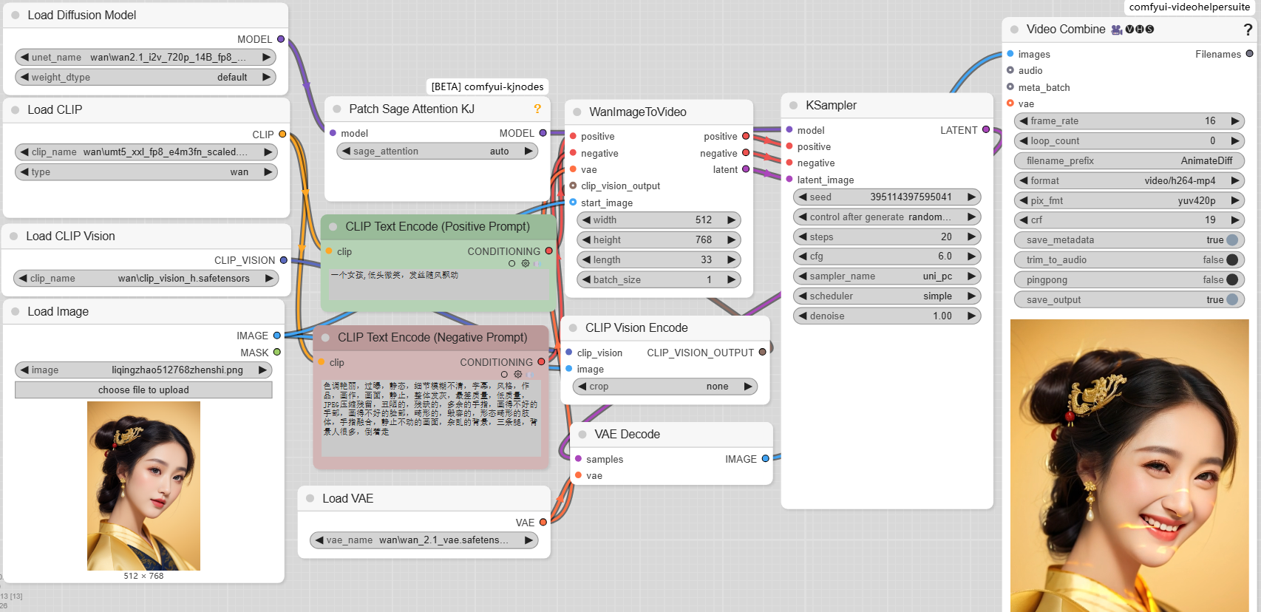Collapse the KSampler node via its title dot
This screenshot has height=612, width=1261.
[x=793, y=105]
